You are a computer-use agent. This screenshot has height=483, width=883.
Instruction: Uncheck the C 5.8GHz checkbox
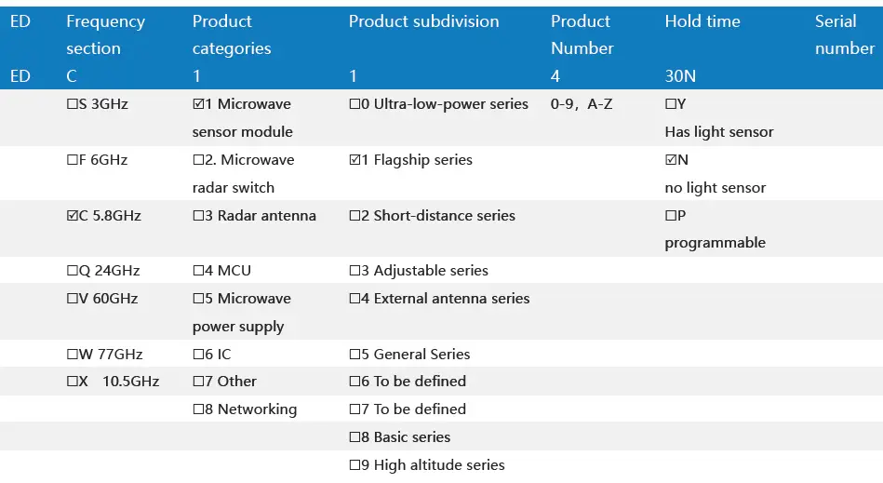tap(72, 216)
